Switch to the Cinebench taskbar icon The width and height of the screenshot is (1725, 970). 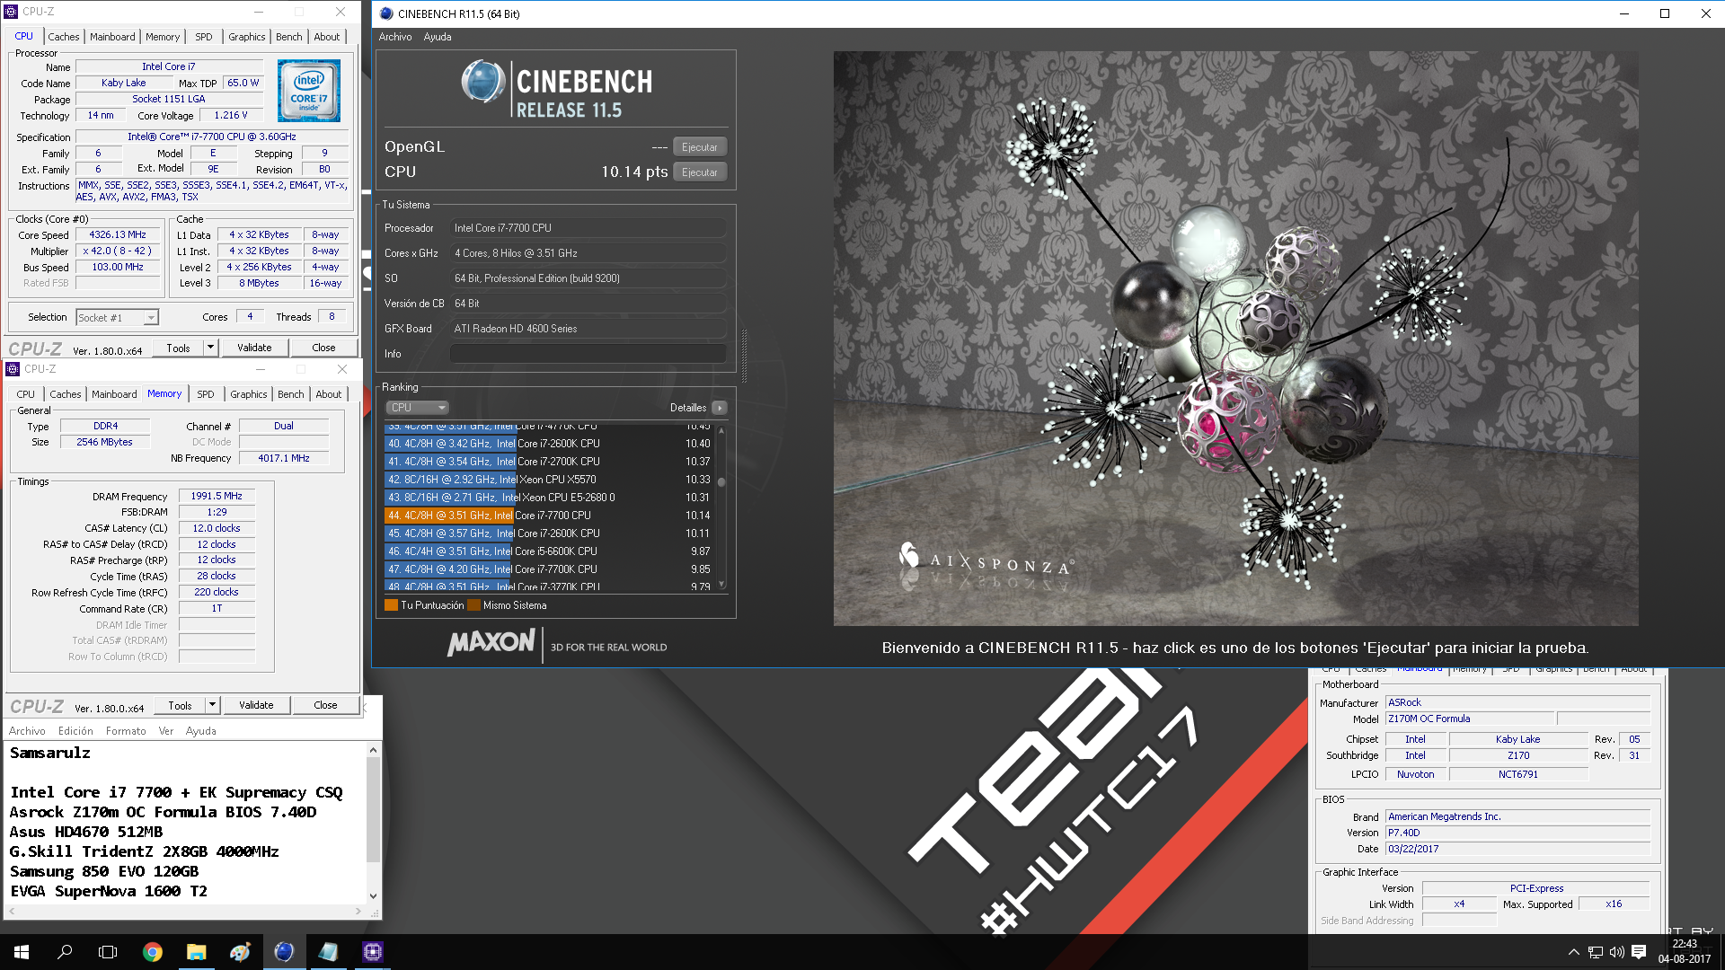[x=284, y=952]
